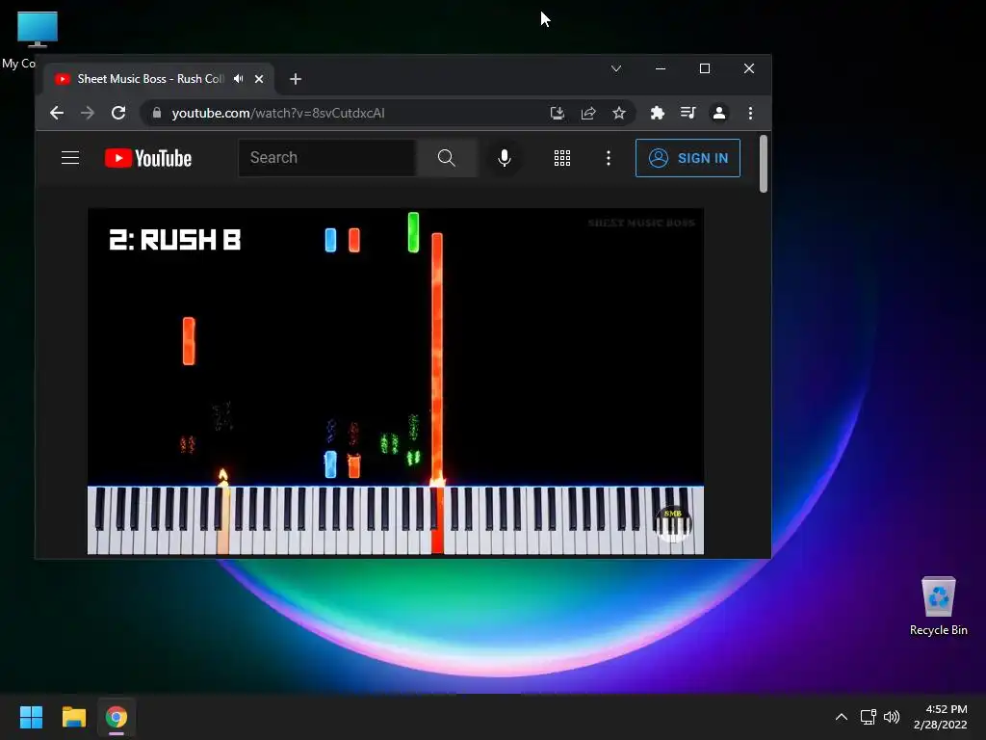
Task: Bookmark this tab with the star icon
Action: coord(619,114)
